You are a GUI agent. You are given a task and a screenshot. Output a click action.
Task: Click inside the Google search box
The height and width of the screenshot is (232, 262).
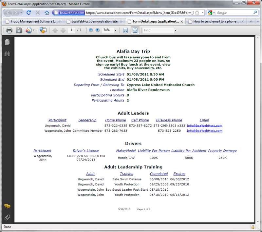pos(234,13)
